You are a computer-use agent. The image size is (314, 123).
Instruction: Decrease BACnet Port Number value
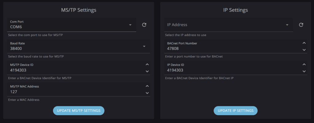(x=304, y=50)
